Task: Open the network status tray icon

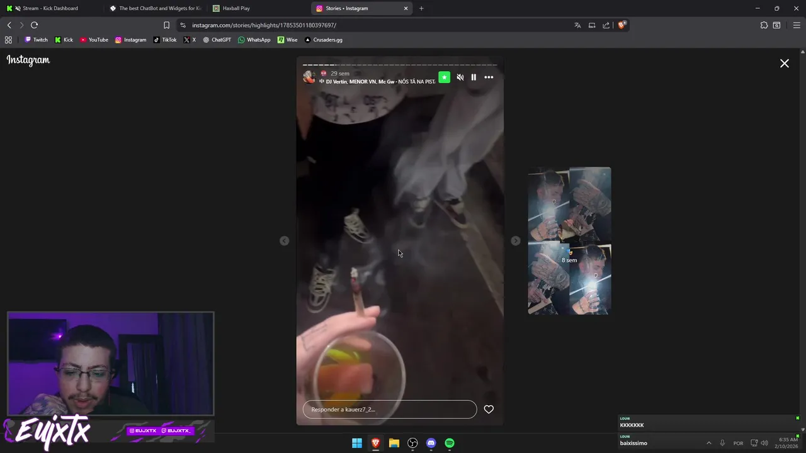Action: [754, 443]
